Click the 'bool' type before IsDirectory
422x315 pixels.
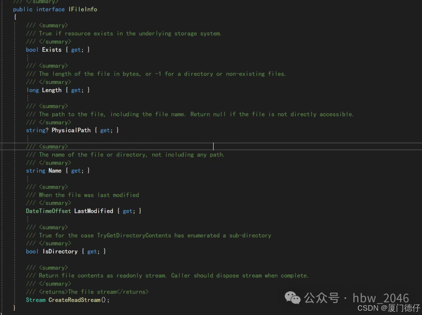click(x=32, y=251)
